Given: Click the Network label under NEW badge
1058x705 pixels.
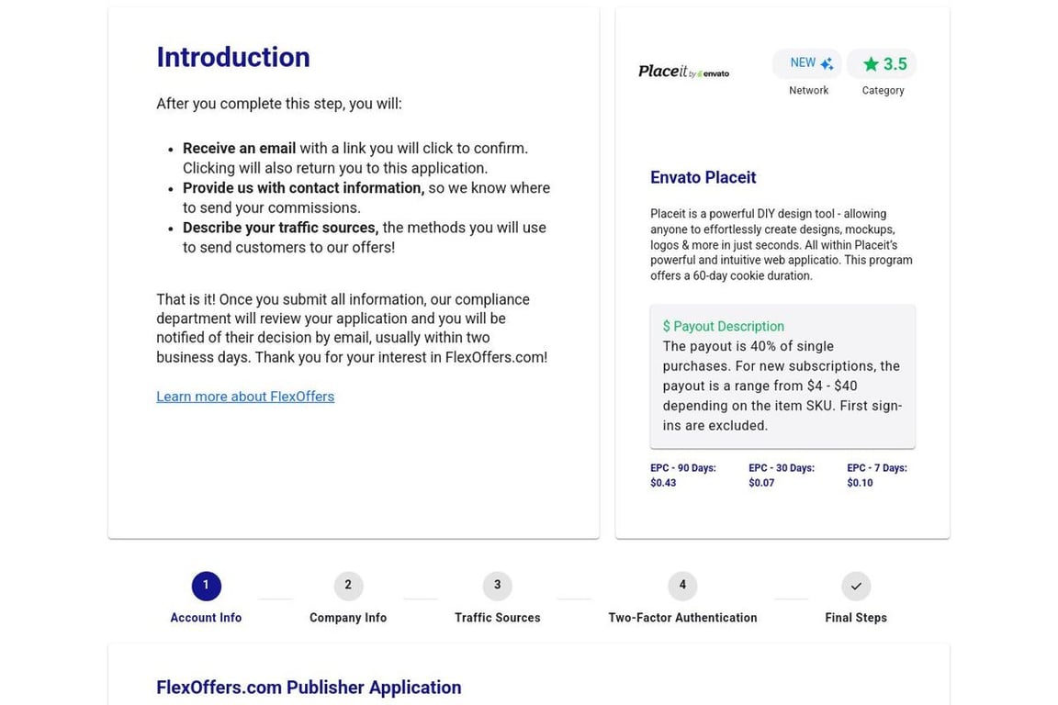Looking at the screenshot, I should [808, 90].
